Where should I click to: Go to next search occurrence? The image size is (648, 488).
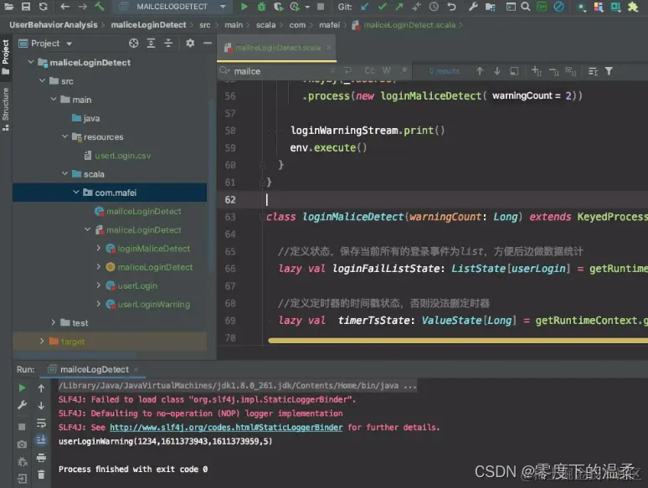tap(496, 71)
